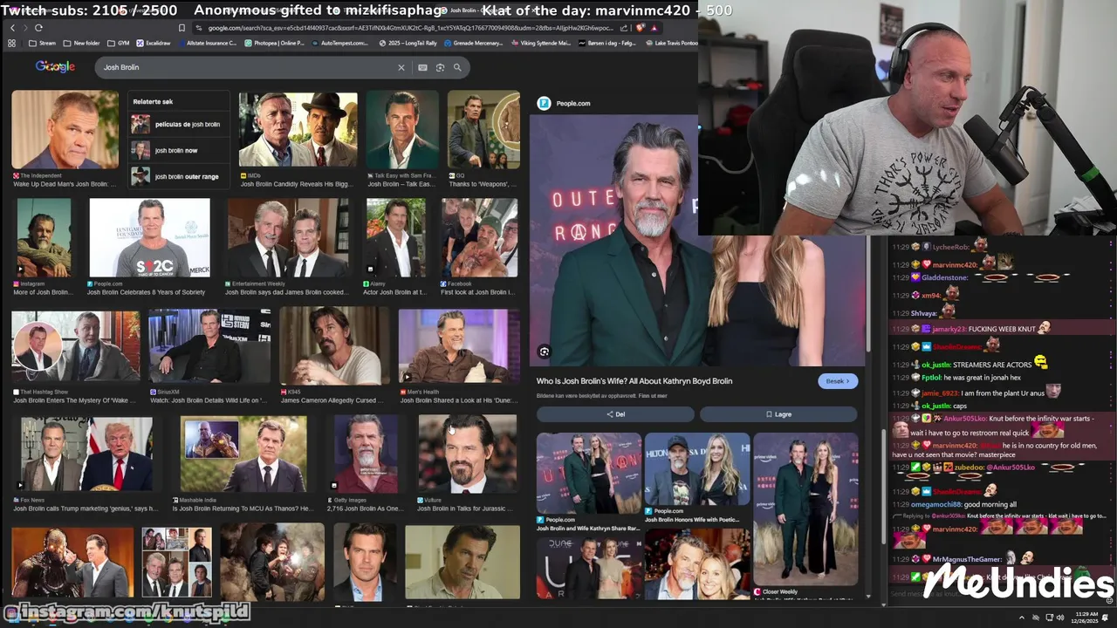Open the GYM bookmark folder
Image resolution: width=1117 pixels, height=628 pixels.
[x=118, y=43]
